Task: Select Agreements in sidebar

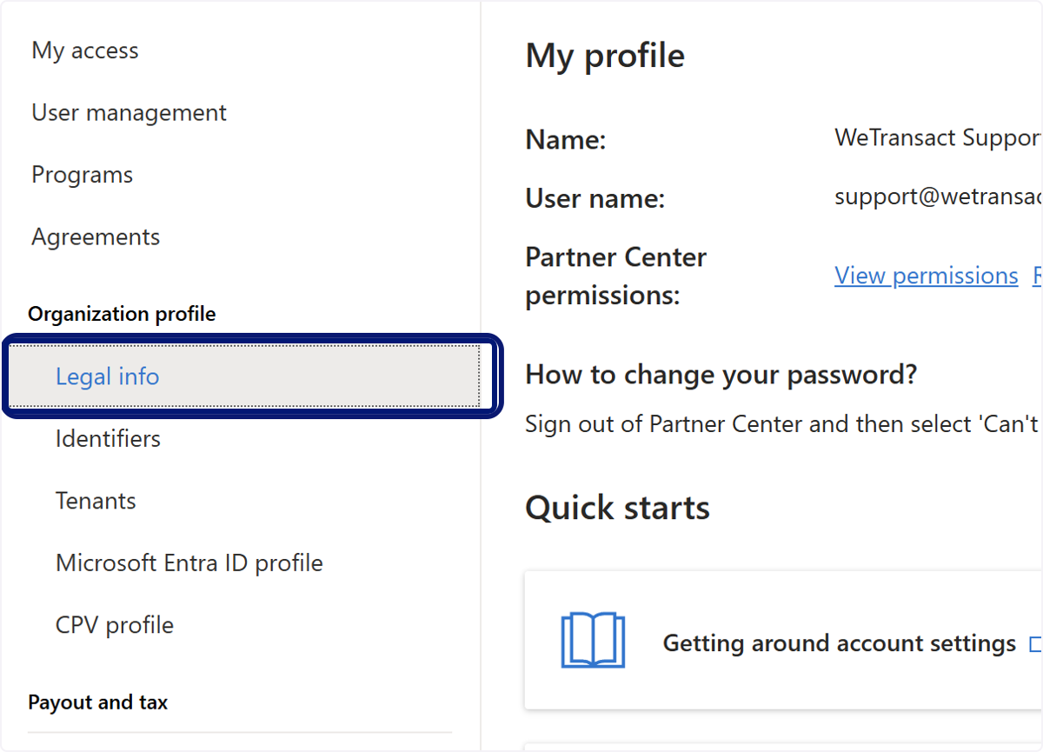Action: pyautogui.click(x=96, y=237)
